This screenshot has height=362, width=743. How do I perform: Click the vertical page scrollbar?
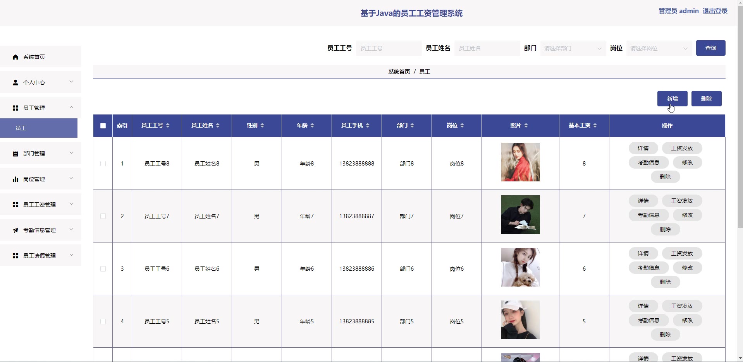coord(740,116)
